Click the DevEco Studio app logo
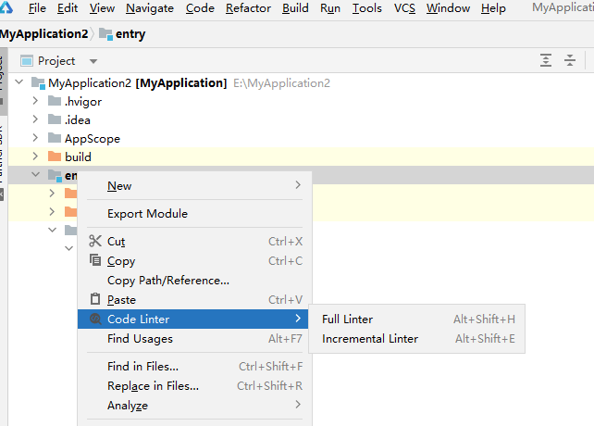Screen dimensions: 594x426 tap(6, 7)
